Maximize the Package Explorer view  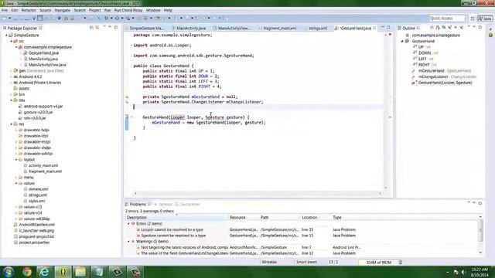pyautogui.click(x=116, y=28)
